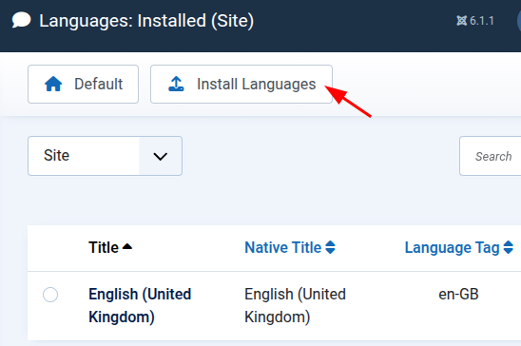Click the speech bubble icon beside the page title
Screen dimensions: 521x346
(21, 20)
